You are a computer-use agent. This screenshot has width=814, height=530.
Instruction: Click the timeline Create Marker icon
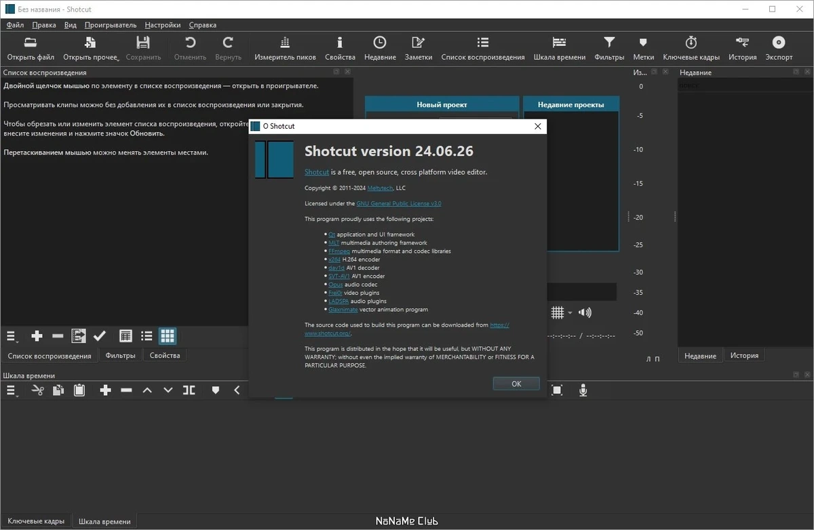pos(216,390)
